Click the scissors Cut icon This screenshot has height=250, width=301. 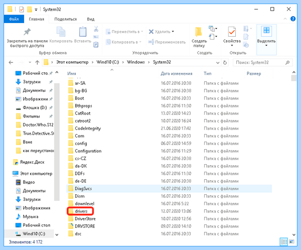click(x=96, y=29)
